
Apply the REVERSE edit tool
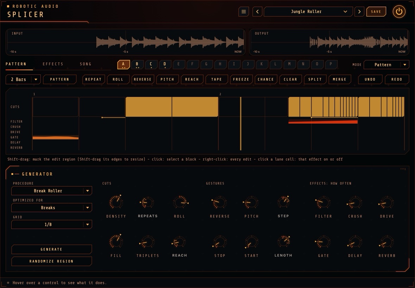143,79
